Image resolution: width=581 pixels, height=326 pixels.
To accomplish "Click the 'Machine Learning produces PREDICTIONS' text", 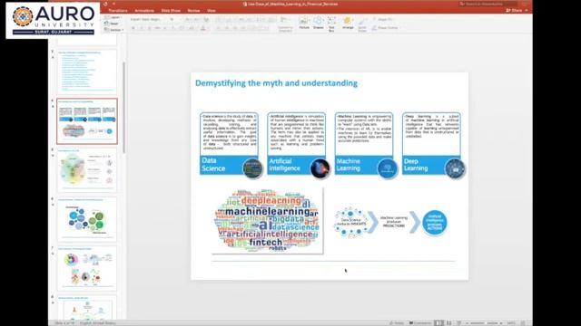I will click(393, 222).
